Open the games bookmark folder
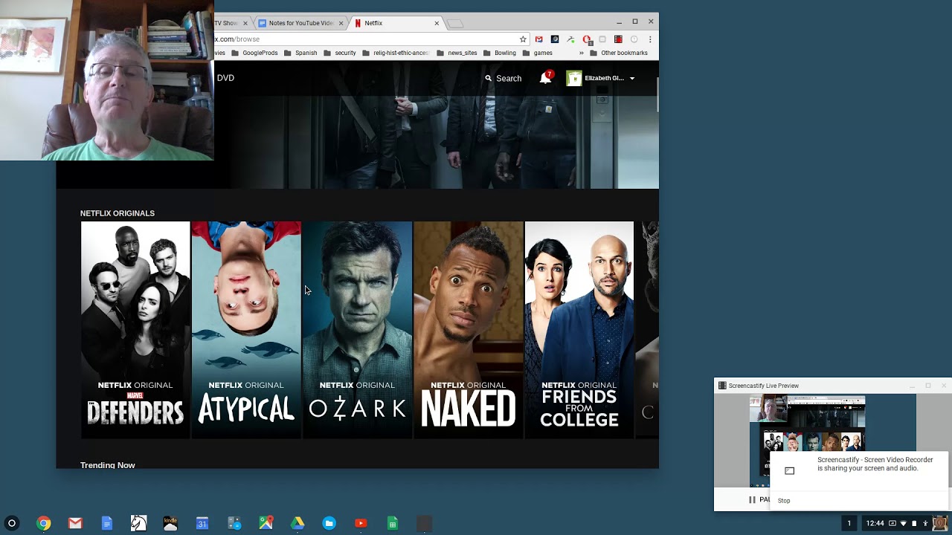 pos(538,53)
